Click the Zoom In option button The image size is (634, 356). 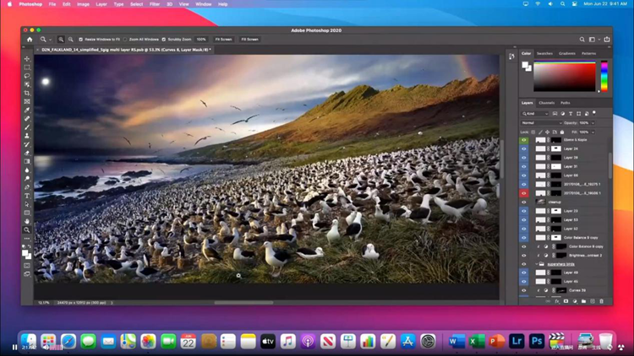(61, 40)
